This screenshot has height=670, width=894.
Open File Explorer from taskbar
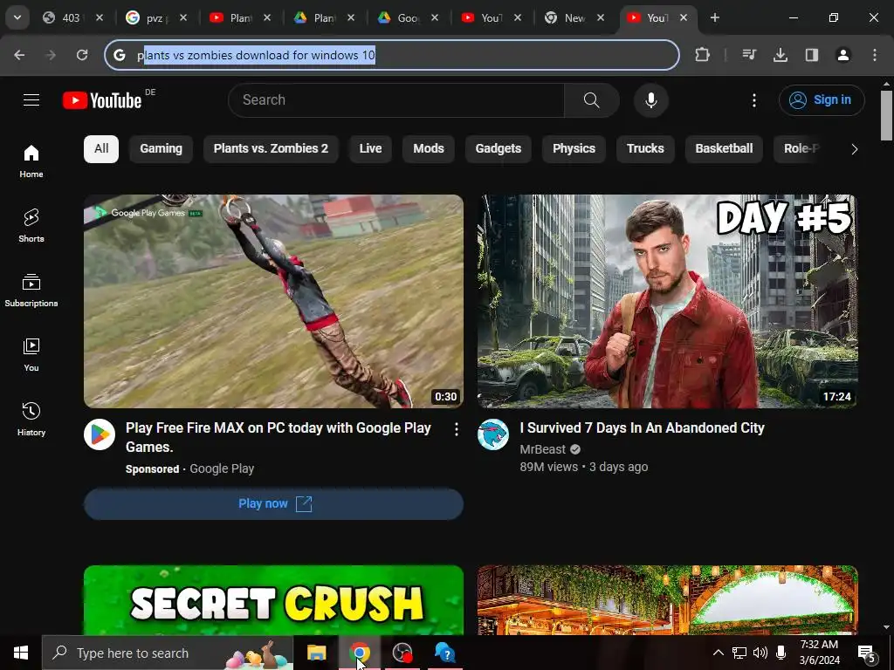tap(316, 653)
